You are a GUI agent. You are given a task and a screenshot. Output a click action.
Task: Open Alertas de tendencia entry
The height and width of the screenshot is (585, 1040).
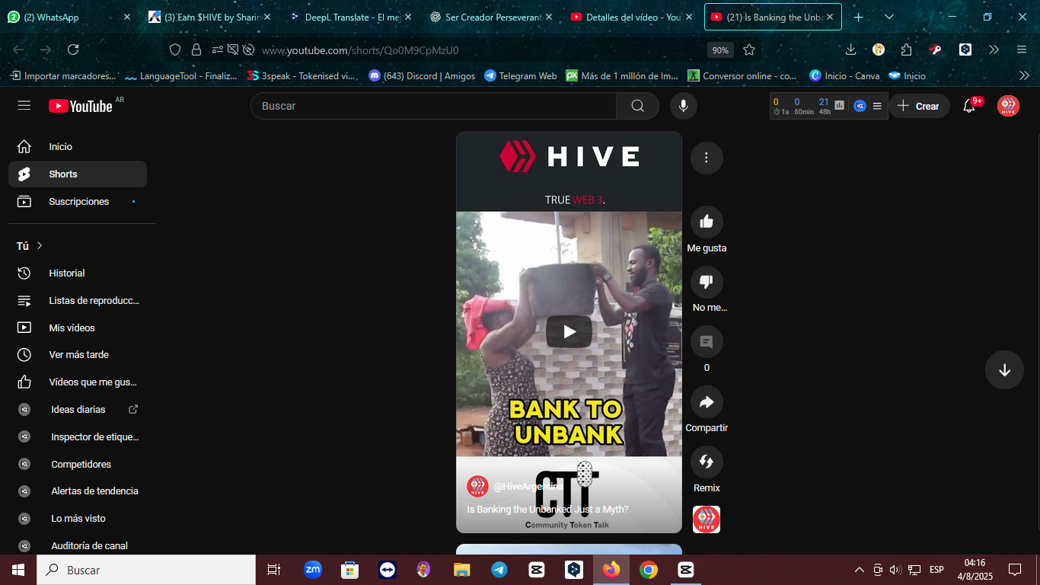pos(78,491)
